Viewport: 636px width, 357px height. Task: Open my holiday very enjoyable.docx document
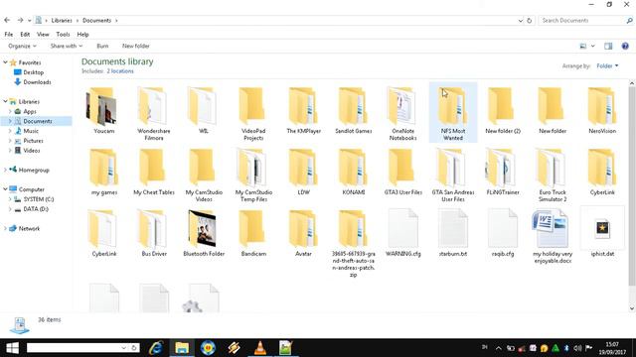pos(553,236)
